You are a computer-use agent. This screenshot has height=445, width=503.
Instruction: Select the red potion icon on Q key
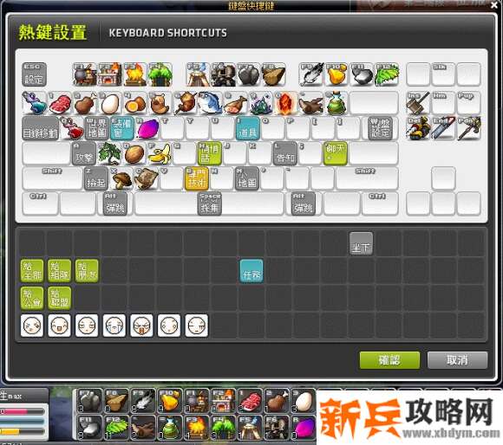[x=72, y=128]
